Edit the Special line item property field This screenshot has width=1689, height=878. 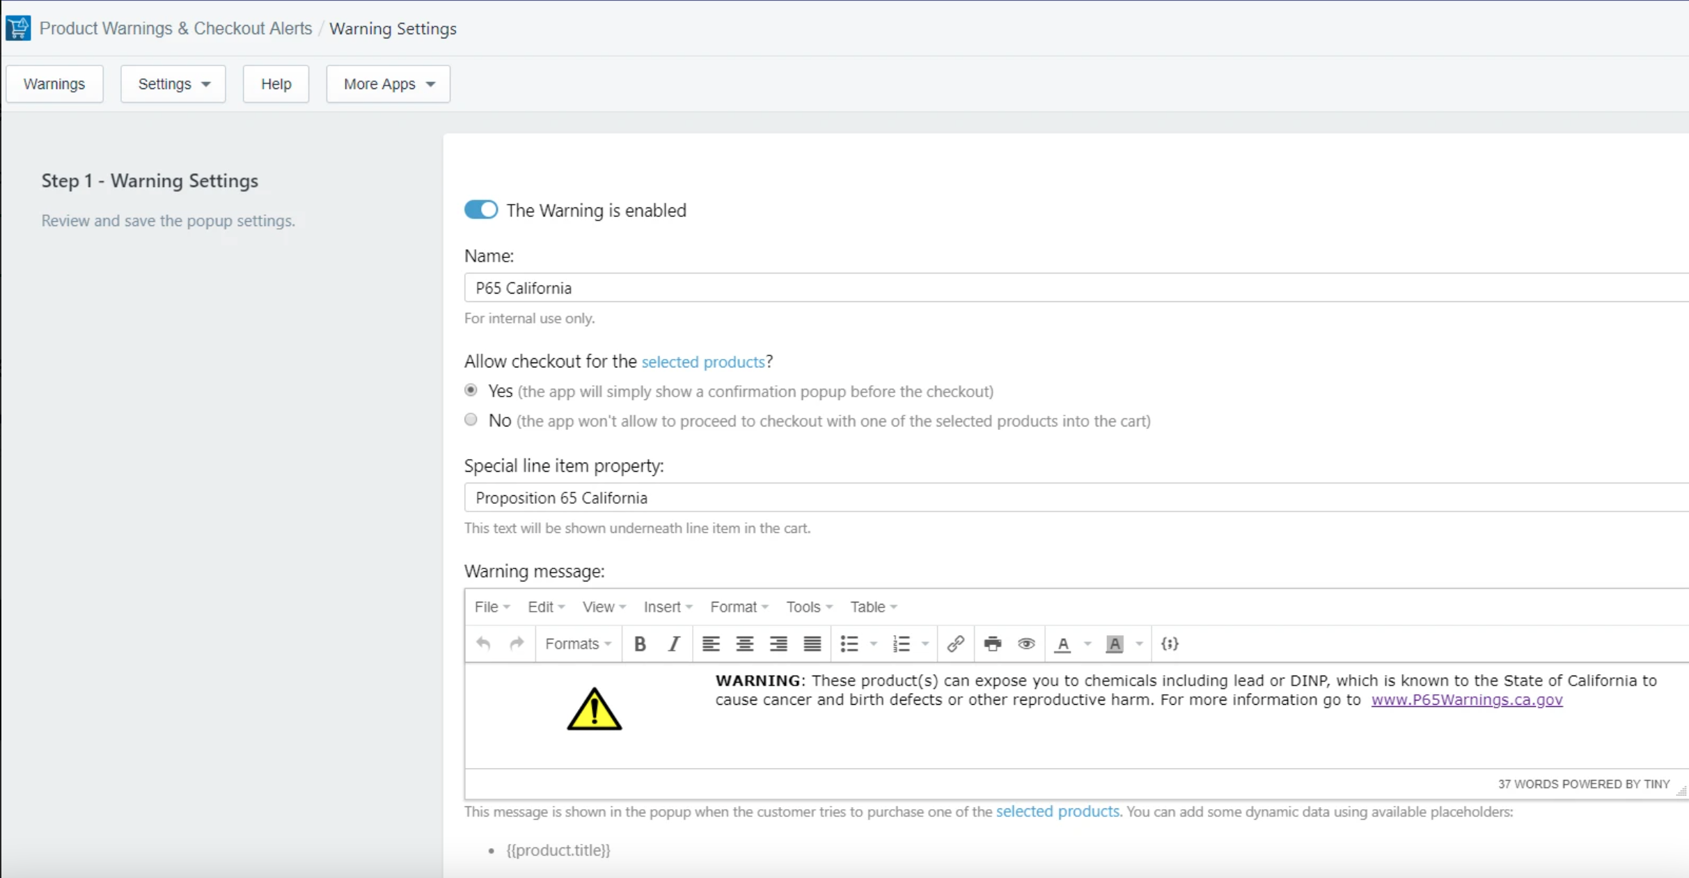click(1076, 497)
